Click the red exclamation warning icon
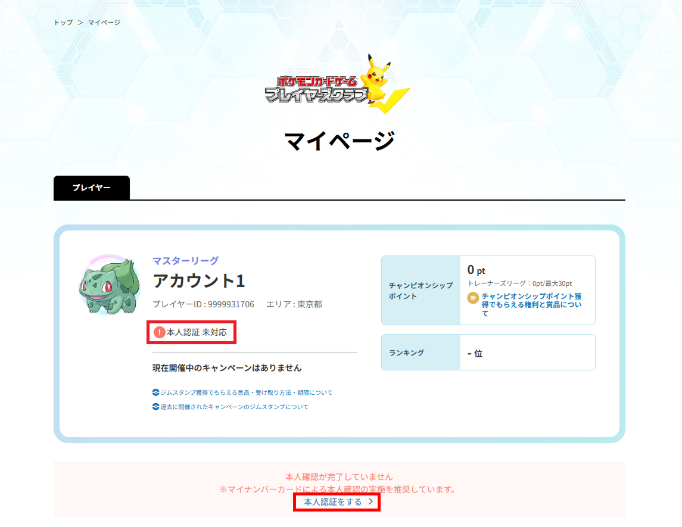The height and width of the screenshot is (527, 682). pyautogui.click(x=159, y=333)
